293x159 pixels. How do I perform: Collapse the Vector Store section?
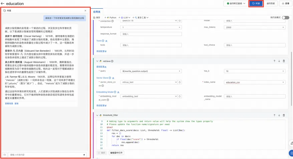coord(113,78)
